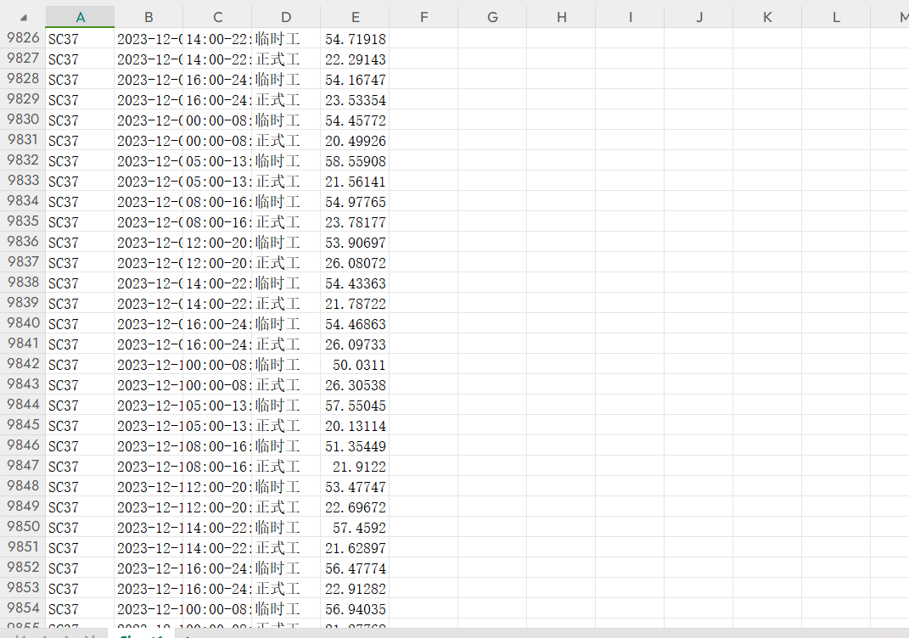The image size is (909, 638).
Task: Click row 9853 header
Action: pyautogui.click(x=23, y=588)
